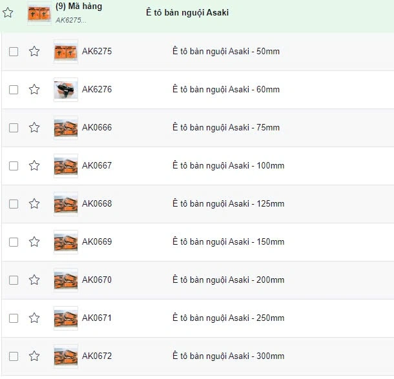Click the group header product thumbnail
Viewport: 394px width, 379px height.
click(x=39, y=13)
